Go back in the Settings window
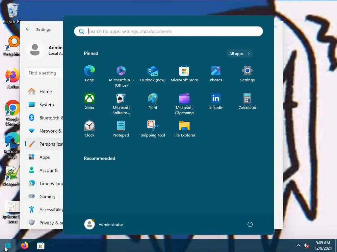Image resolution: width=337 pixels, height=252 pixels. 28,29
